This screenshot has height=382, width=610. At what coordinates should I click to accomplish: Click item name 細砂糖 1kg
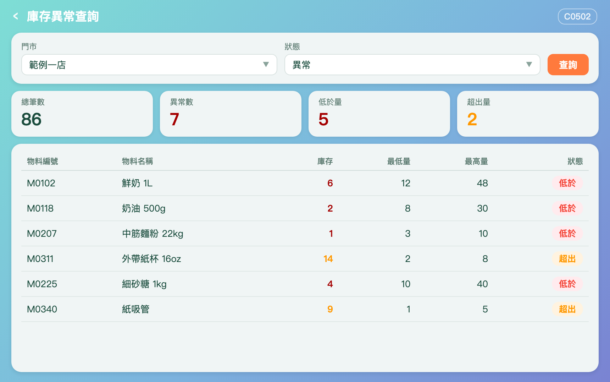tap(144, 284)
